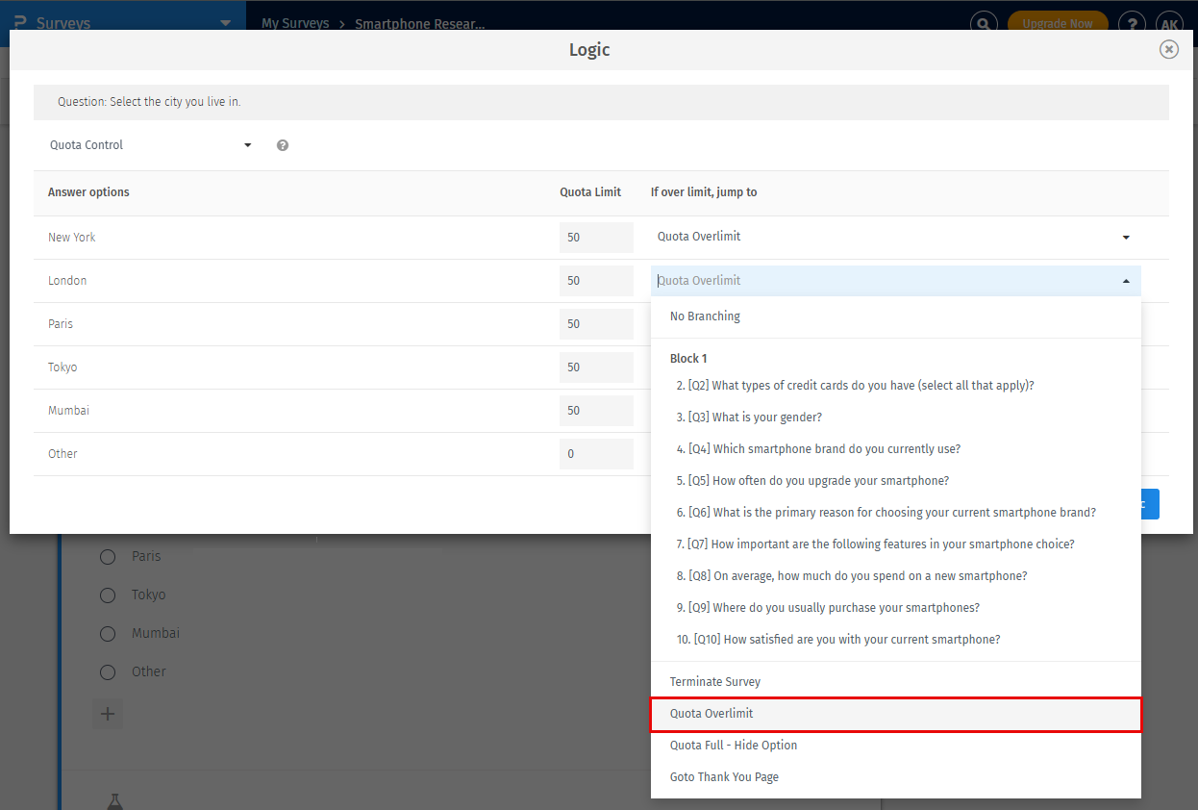Click Quota Limit column header
The width and height of the screenshot is (1198, 810).
590,192
